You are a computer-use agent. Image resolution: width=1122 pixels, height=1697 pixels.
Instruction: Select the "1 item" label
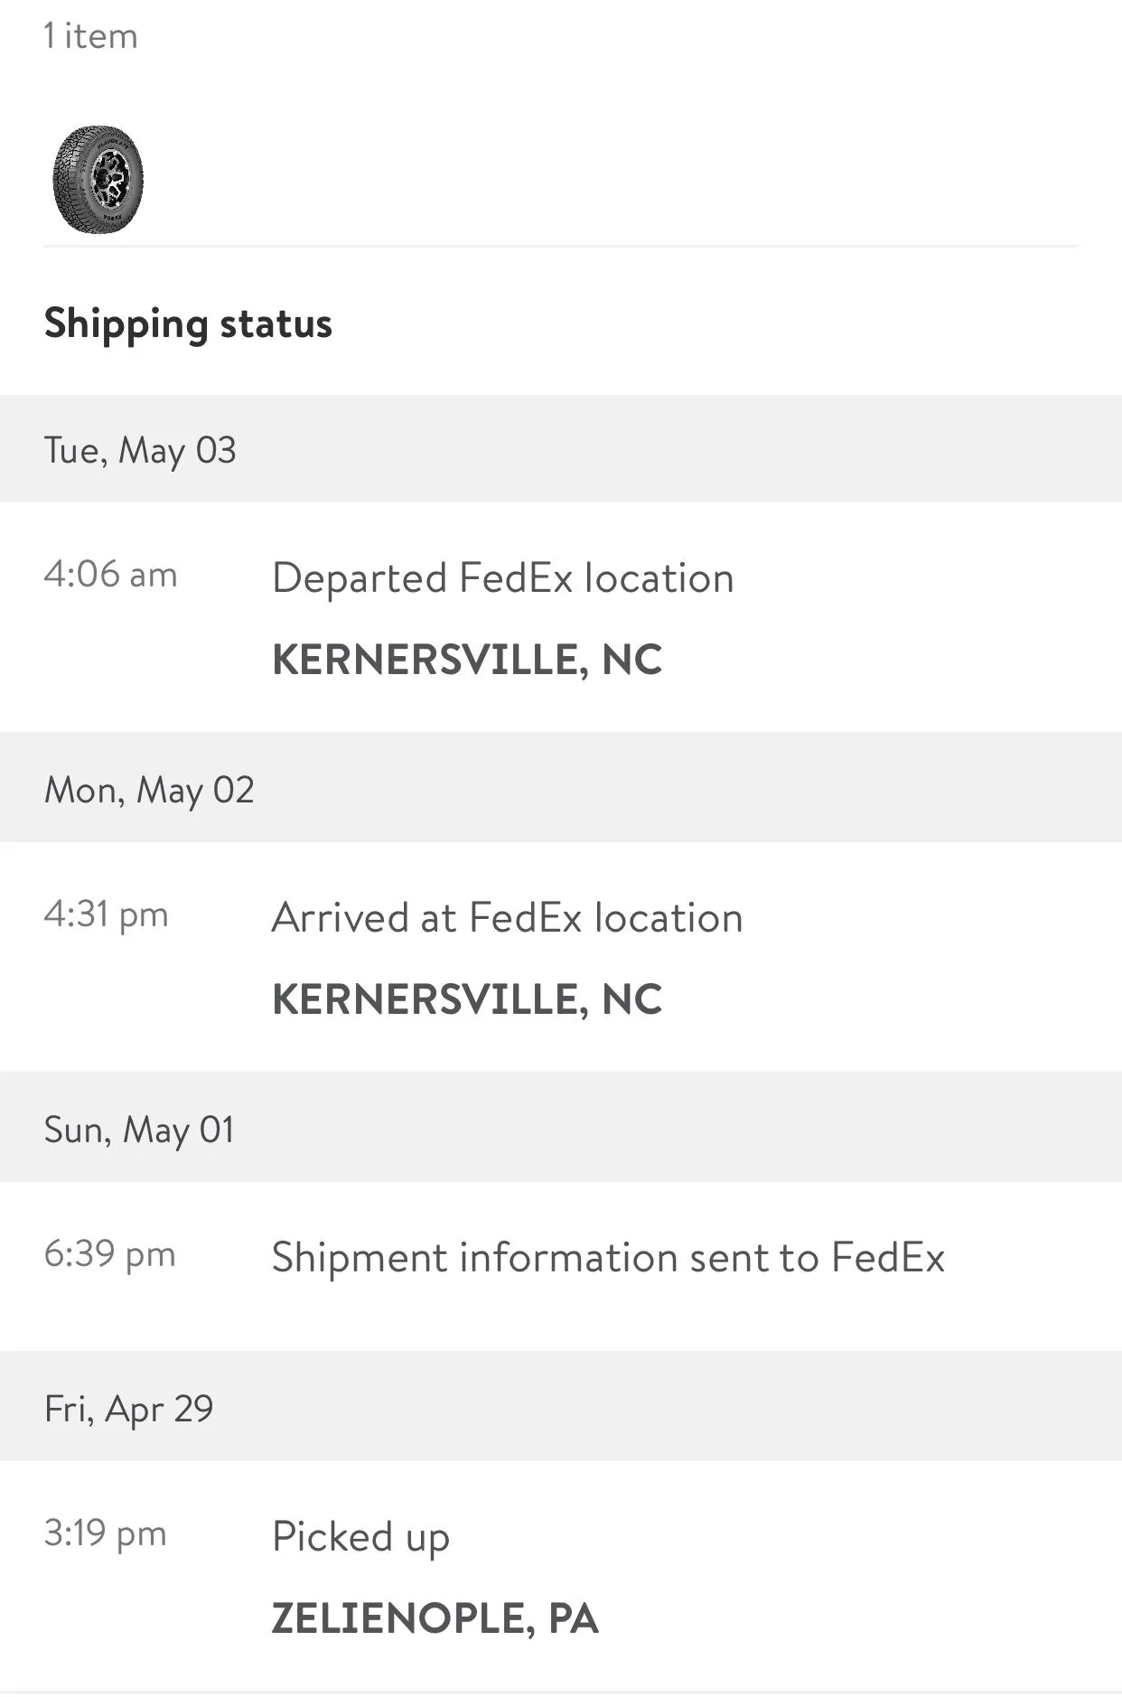pyautogui.click(x=90, y=36)
